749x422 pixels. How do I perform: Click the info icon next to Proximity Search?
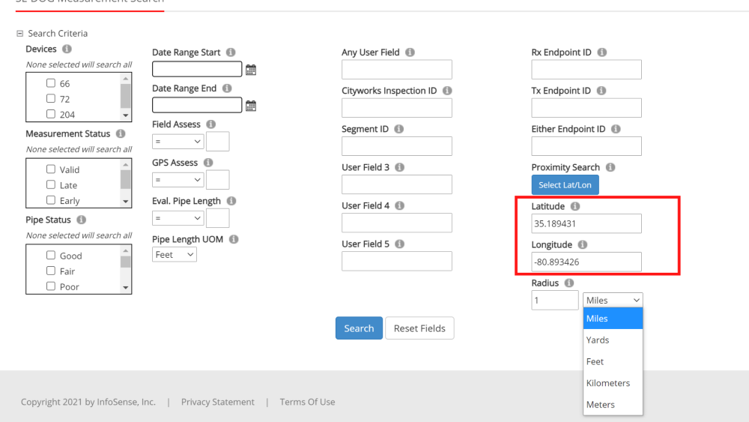(x=610, y=167)
